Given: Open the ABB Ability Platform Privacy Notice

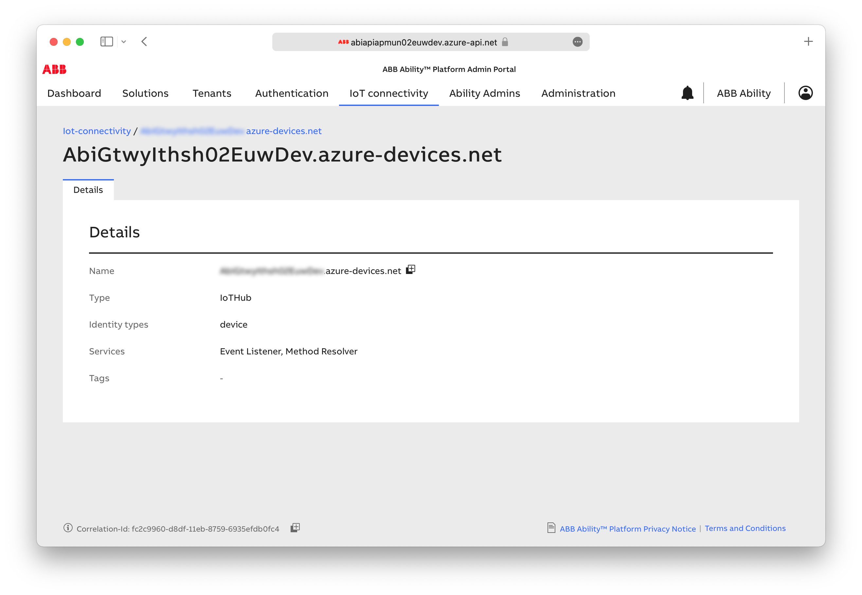Looking at the screenshot, I should pyautogui.click(x=627, y=528).
